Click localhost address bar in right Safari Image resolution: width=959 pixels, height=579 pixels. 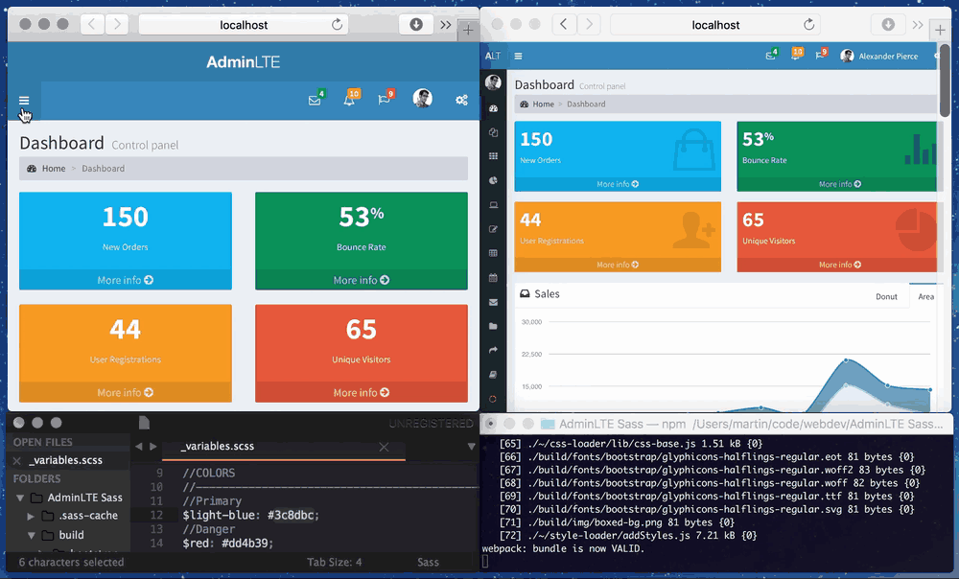point(715,25)
